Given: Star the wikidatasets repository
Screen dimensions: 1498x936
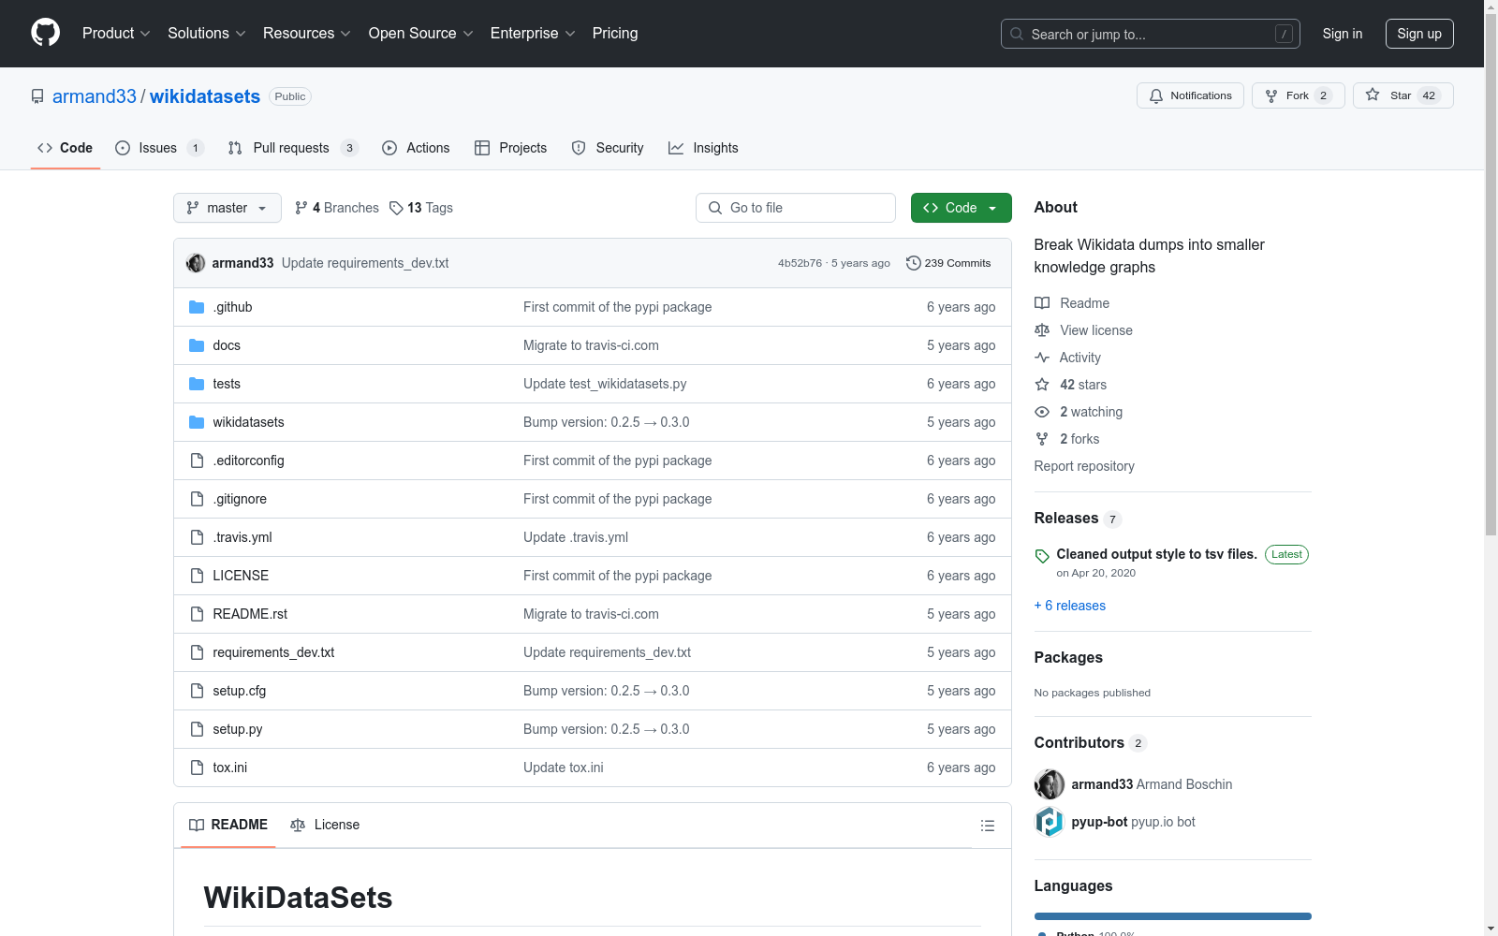Looking at the screenshot, I should tap(1403, 95).
